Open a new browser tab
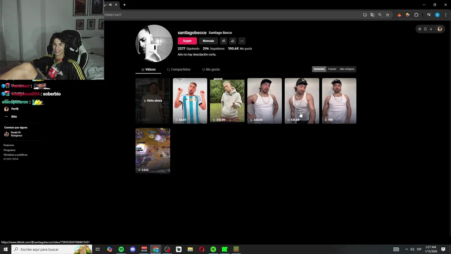Screen dimensions: 451x254 (x=124, y=5)
